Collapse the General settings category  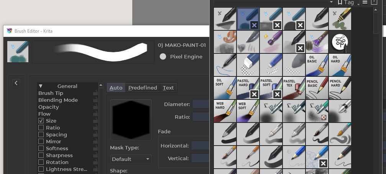(41, 86)
